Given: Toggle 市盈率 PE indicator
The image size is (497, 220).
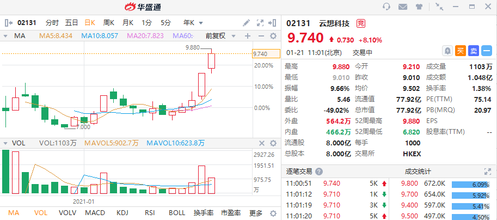Looking at the screenshot, I should click(230, 213).
